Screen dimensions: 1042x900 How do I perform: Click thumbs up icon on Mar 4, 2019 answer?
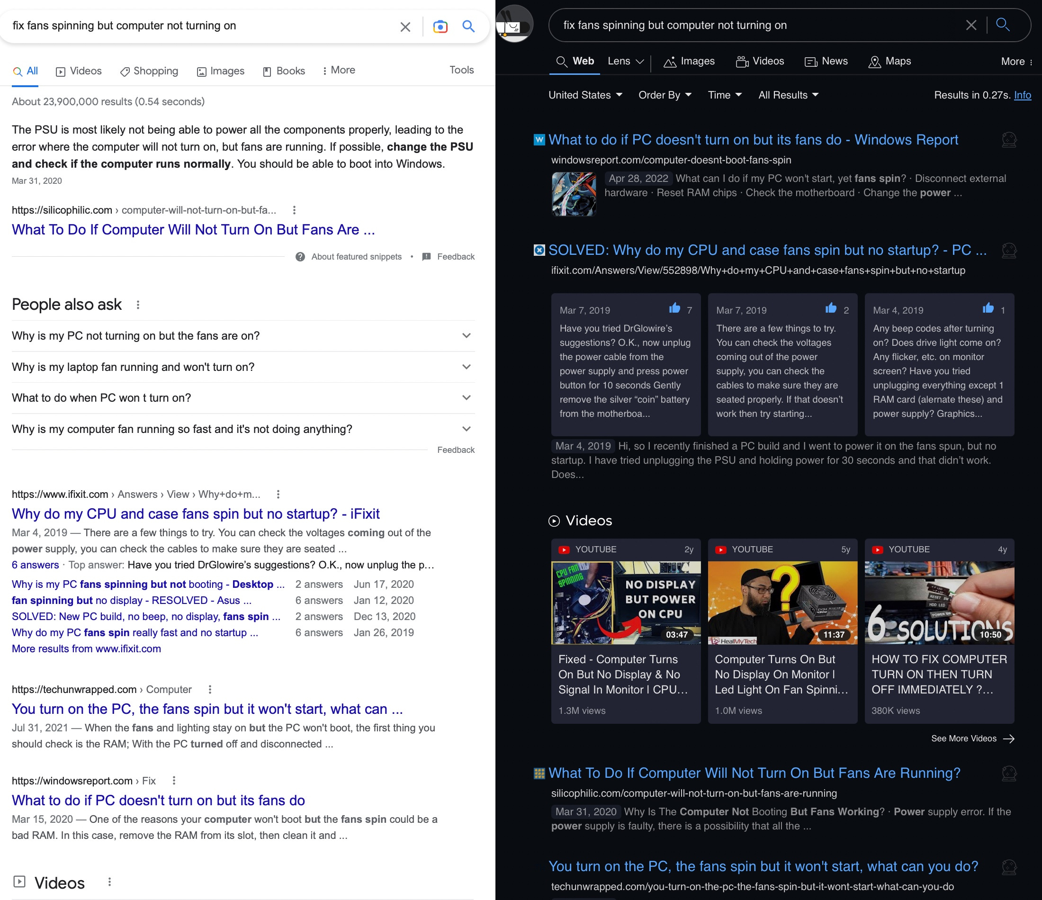coord(988,308)
